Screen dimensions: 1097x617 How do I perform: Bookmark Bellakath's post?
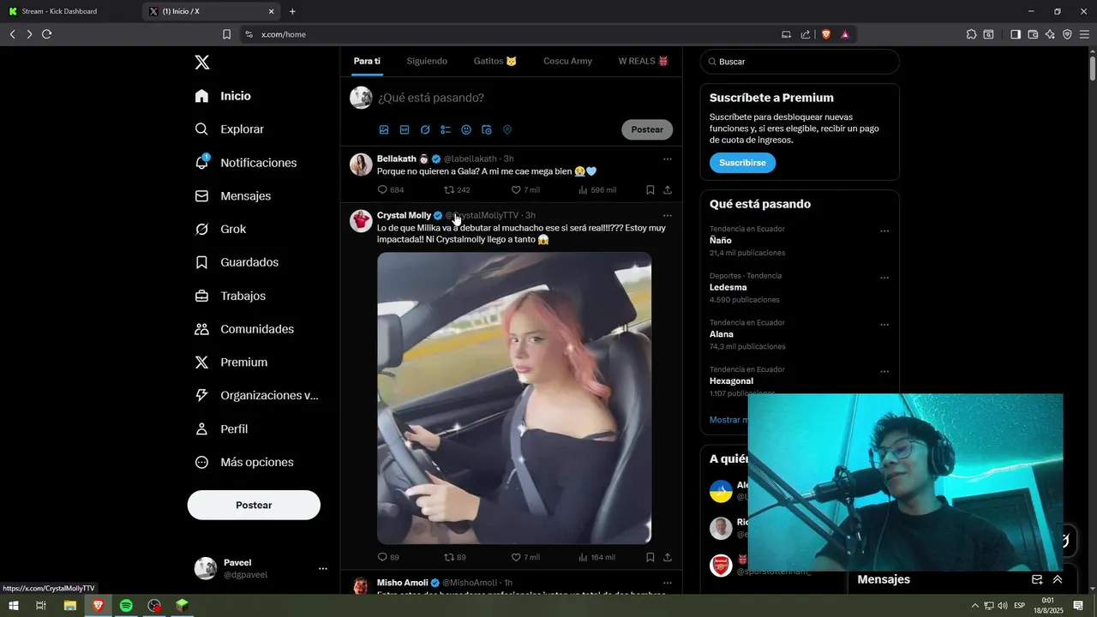click(x=650, y=190)
